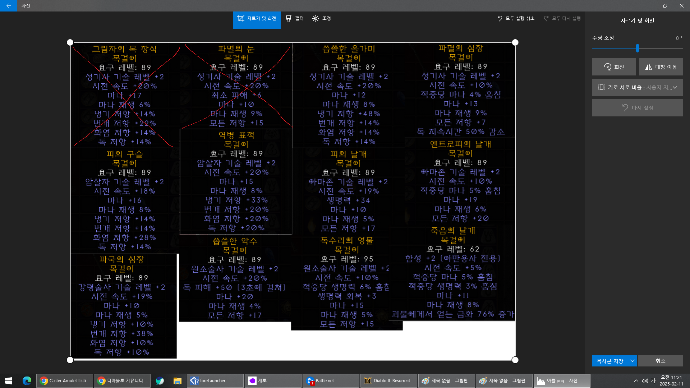
Task: Select 아뮬.png Photos taskbar item
Action: [562, 380]
